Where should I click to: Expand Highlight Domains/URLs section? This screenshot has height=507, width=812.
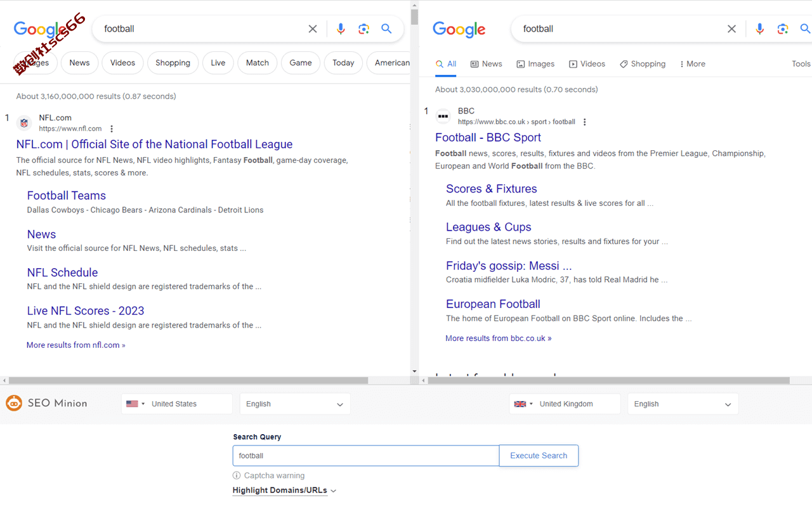click(284, 490)
